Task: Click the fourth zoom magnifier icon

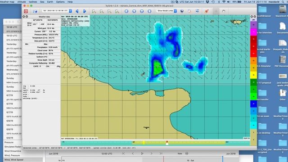Action: [117, 11]
